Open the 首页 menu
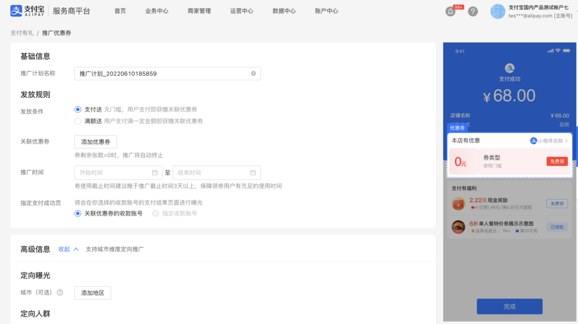This screenshot has height=324, width=578. point(120,11)
